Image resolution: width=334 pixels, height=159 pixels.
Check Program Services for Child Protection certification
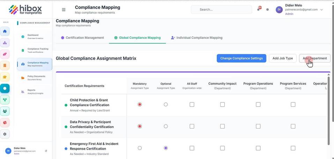293,104
